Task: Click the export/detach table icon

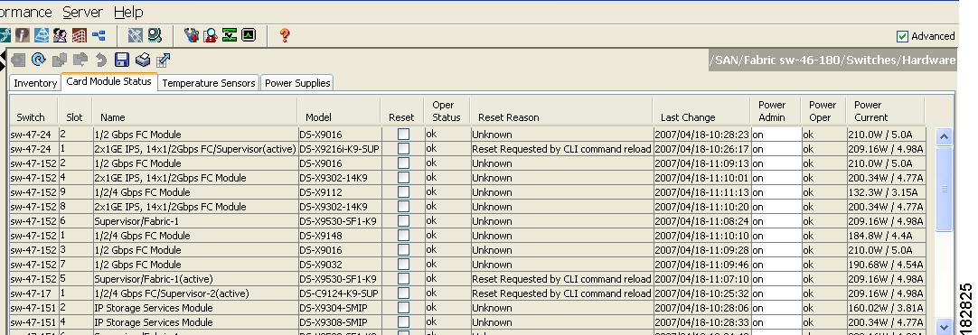Action: click(x=164, y=60)
